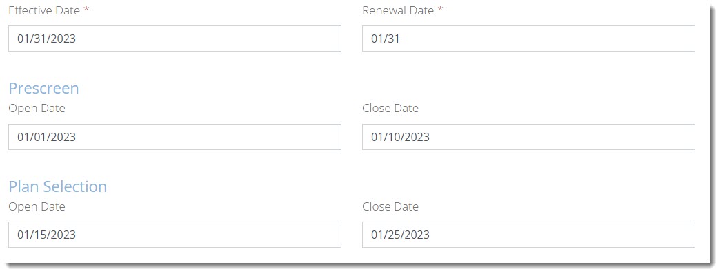This screenshot has height=269, width=716.
Task: Click the Renewal Date label text
Action: coord(398,11)
